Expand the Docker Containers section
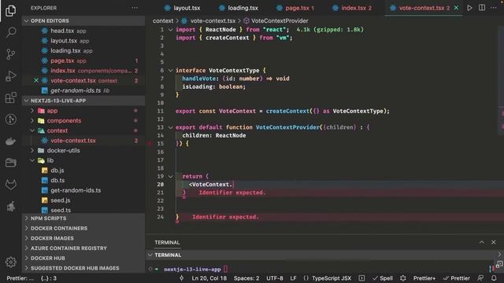The width and height of the screenshot is (504, 283). click(x=83, y=228)
